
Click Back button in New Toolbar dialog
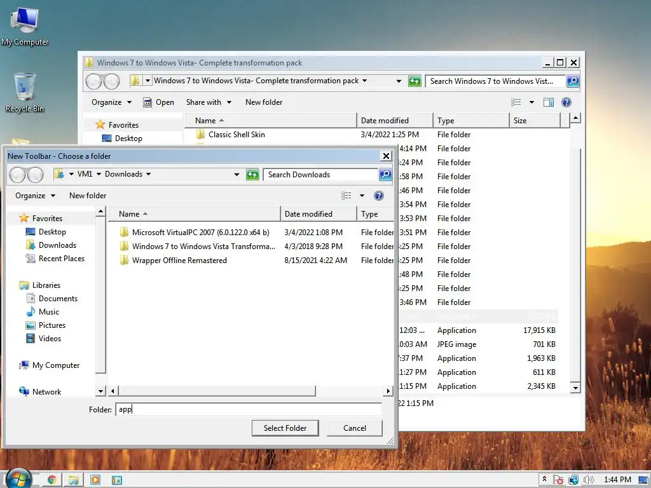click(17, 175)
